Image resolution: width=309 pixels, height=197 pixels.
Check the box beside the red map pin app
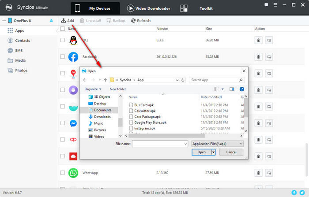[x=63, y=73]
